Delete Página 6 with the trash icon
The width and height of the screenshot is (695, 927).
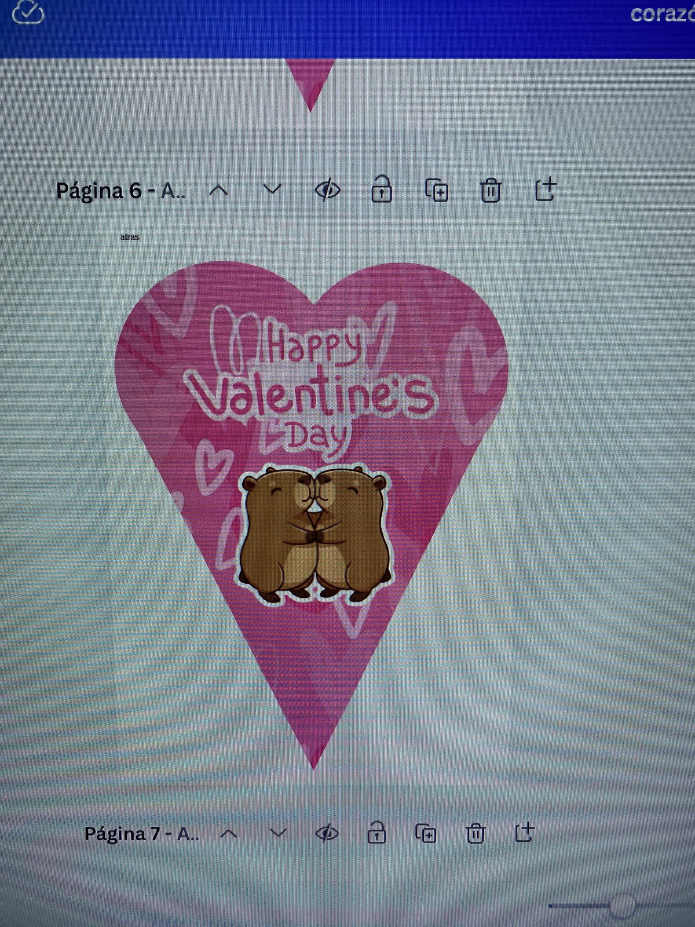pos(491,190)
